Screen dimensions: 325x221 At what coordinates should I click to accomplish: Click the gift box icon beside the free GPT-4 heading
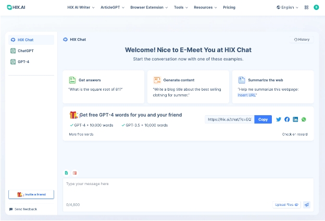(74, 115)
